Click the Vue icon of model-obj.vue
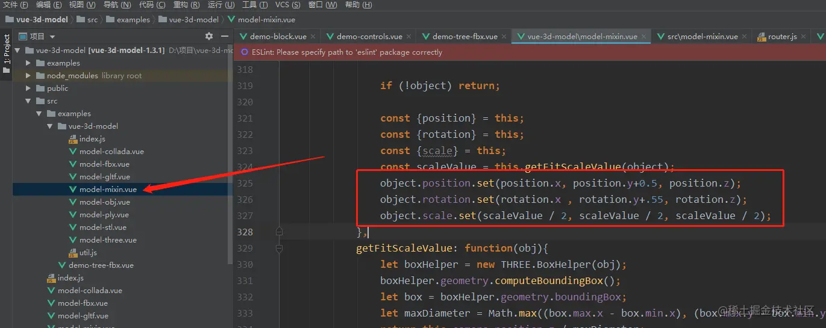Screen dimensions: 826x328 pyautogui.click(x=73, y=202)
